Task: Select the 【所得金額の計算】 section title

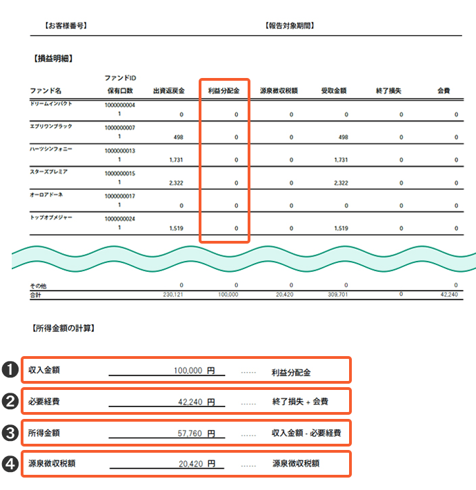Action: (x=63, y=328)
